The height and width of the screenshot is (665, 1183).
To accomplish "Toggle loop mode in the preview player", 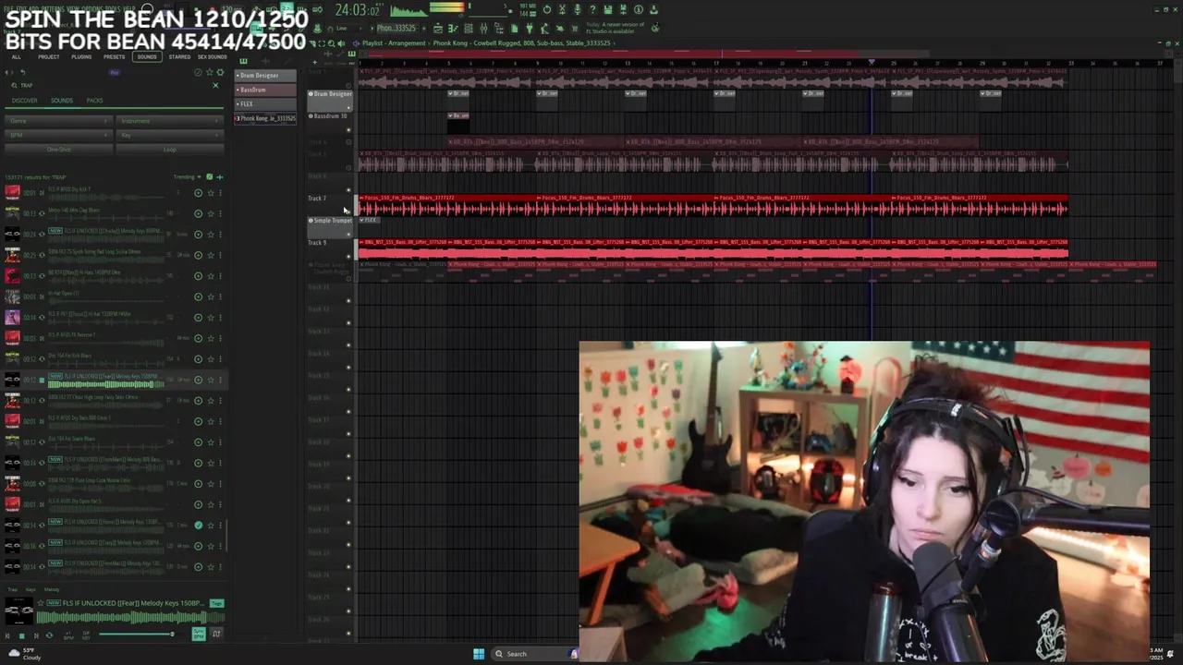I will (49, 635).
